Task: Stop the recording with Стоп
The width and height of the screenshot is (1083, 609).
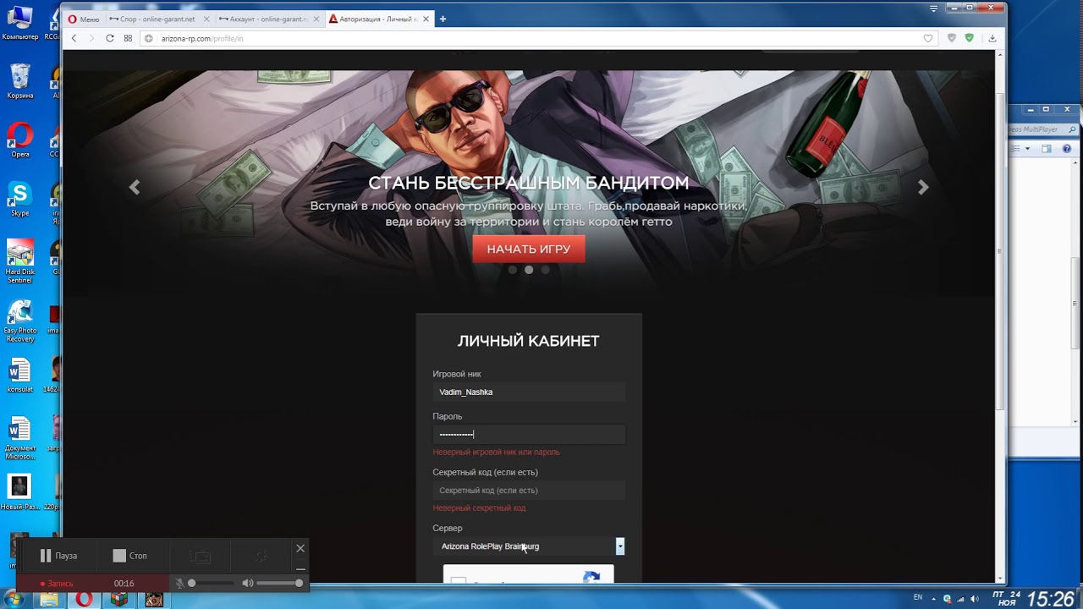Action: (x=130, y=556)
